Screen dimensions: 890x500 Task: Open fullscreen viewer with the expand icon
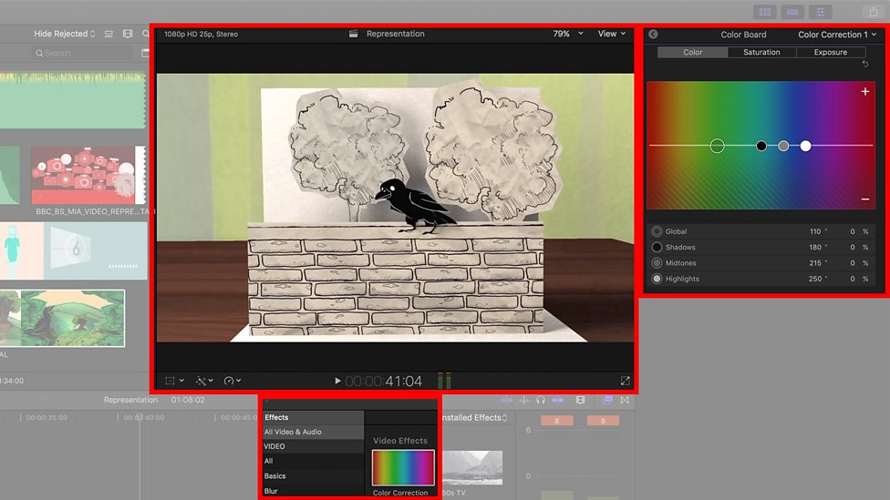coord(625,381)
